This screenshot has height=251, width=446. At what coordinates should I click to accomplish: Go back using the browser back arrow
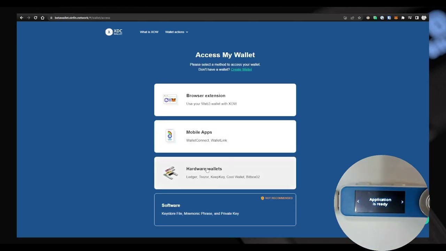pyautogui.click(x=22, y=18)
